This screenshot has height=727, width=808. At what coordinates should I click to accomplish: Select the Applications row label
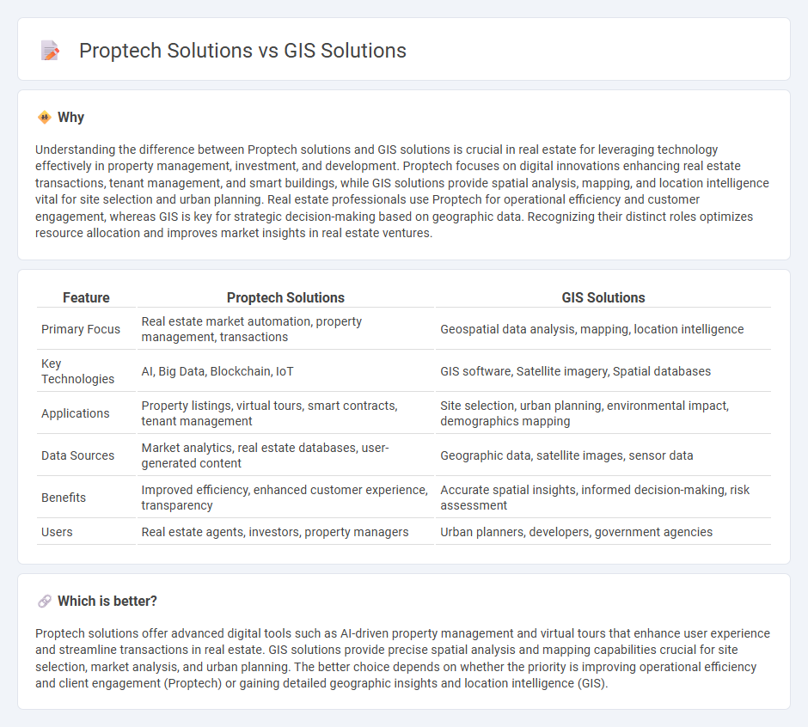[76, 413]
